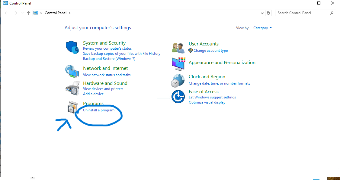Expand chevron before Control Panel in address bar
Screen dimensions: 340x180
(41, 13)
